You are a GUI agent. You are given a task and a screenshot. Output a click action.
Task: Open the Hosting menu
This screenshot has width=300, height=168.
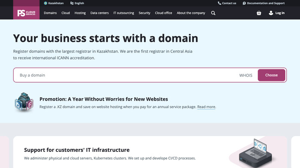pyautogui.click(x=80, y=13)
